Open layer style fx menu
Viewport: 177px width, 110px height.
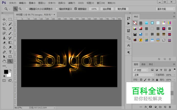click(146, 107)
